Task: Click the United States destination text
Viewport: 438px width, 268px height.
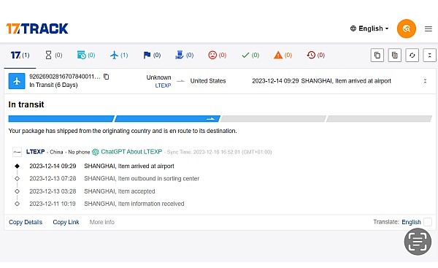Action: [x=208, y=81]
